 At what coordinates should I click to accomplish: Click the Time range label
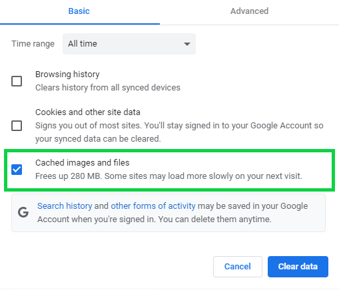coord(33,44)
